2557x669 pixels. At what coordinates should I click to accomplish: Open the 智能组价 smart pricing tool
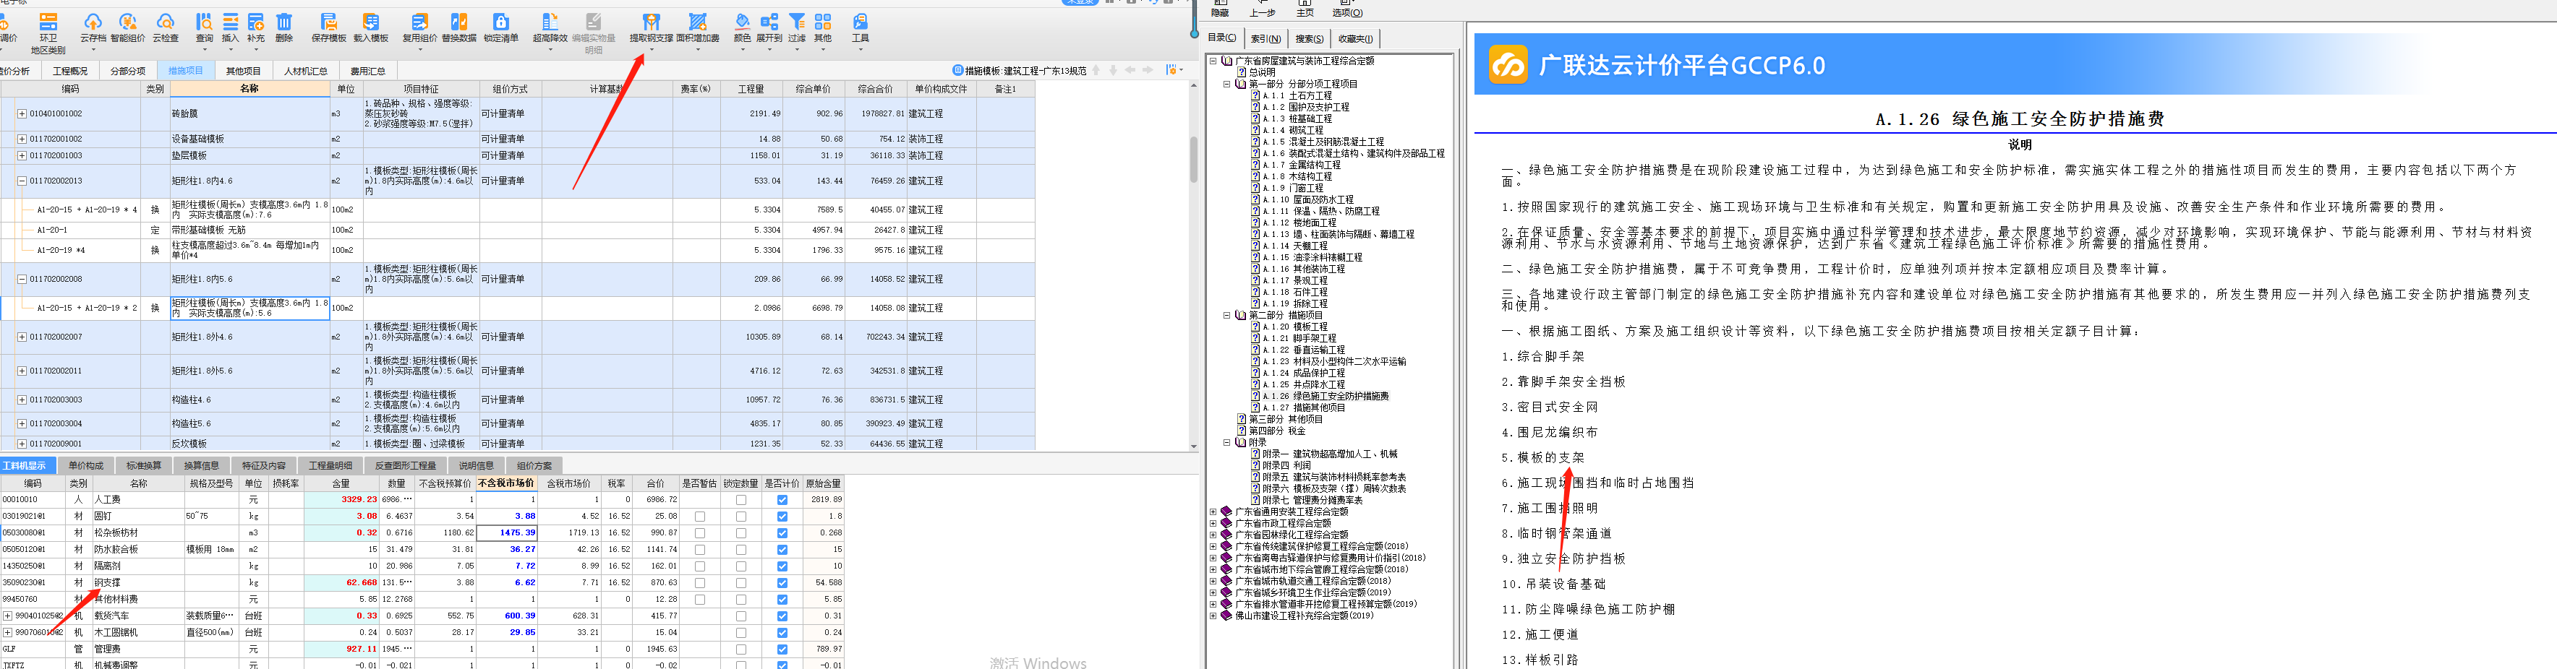(127, 27)
